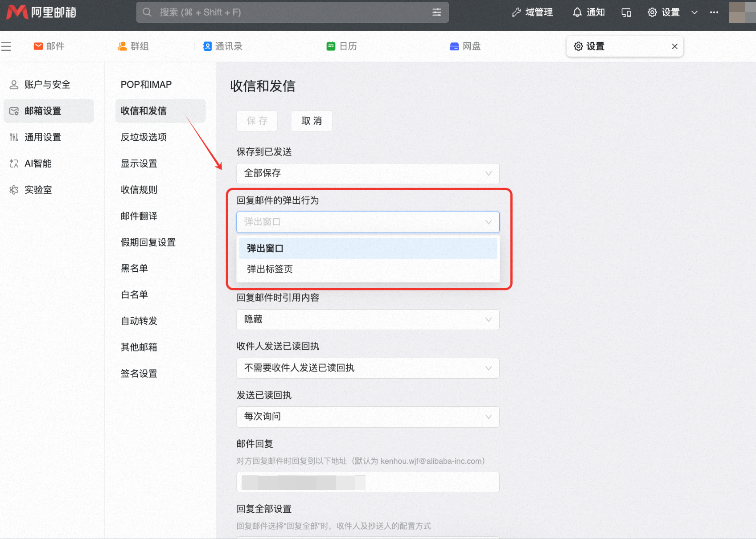Open domain management wrench icon
756x539 pixels.
coord(516,12)
